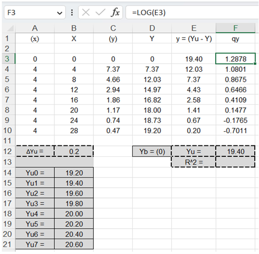The width and height of the screenshot is (259, 254).
Task: Select column F header
Action: (x=235, y=28)
